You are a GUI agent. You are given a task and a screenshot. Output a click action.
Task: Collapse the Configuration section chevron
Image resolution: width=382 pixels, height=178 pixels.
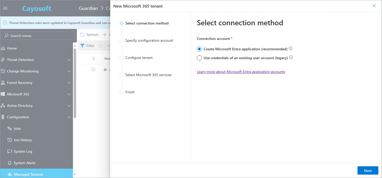click(69, 117)
